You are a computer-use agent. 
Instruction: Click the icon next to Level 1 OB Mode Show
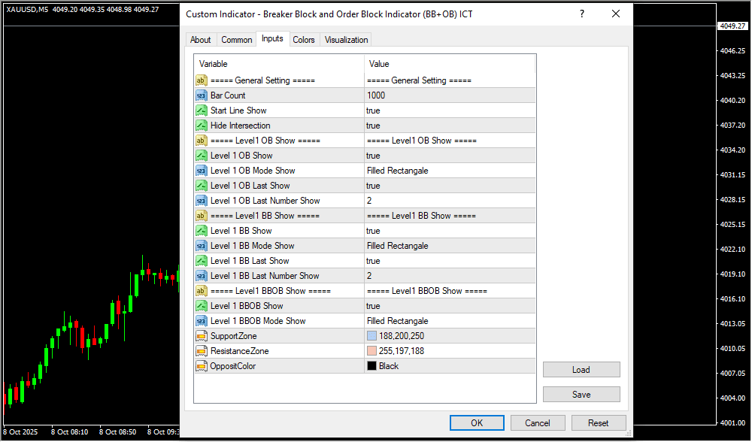(202, 171)
